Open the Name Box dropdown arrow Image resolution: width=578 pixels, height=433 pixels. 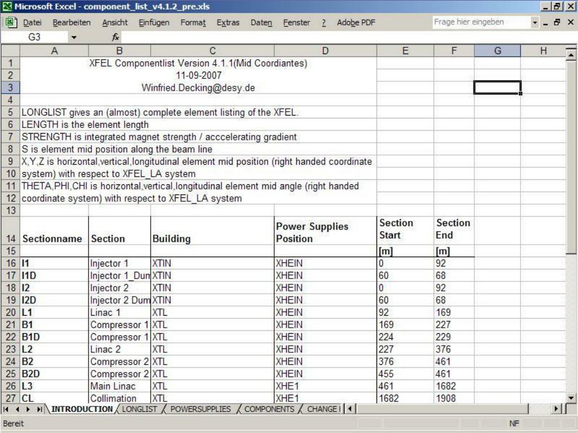(x=74, y=37)
